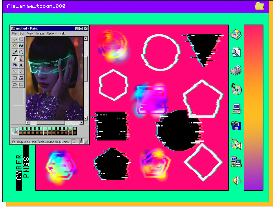The width and height of the screenshot is (275, 209).
Task: Choose the Ellipse shape tool
Action: (x=15, y=84)
